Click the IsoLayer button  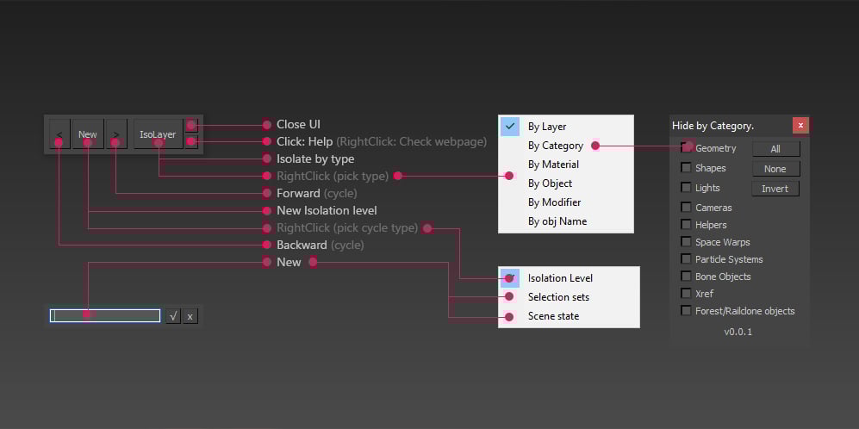point(158,134)
